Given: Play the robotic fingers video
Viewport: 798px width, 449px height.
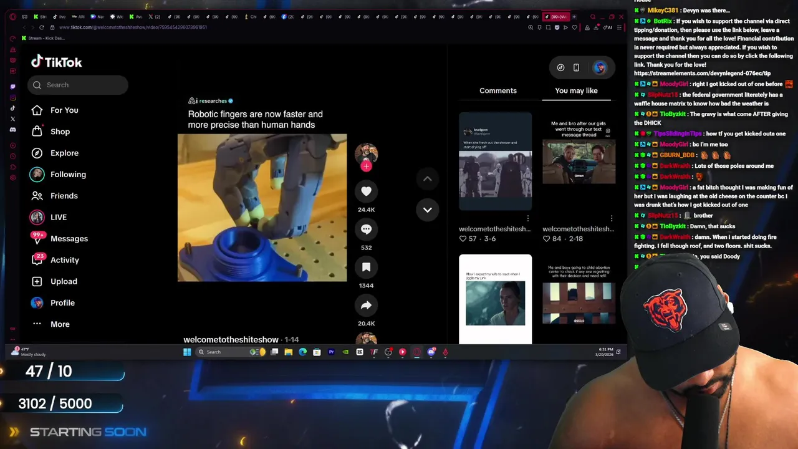Looking at the screenshot, I should click(x=262, y=208).
